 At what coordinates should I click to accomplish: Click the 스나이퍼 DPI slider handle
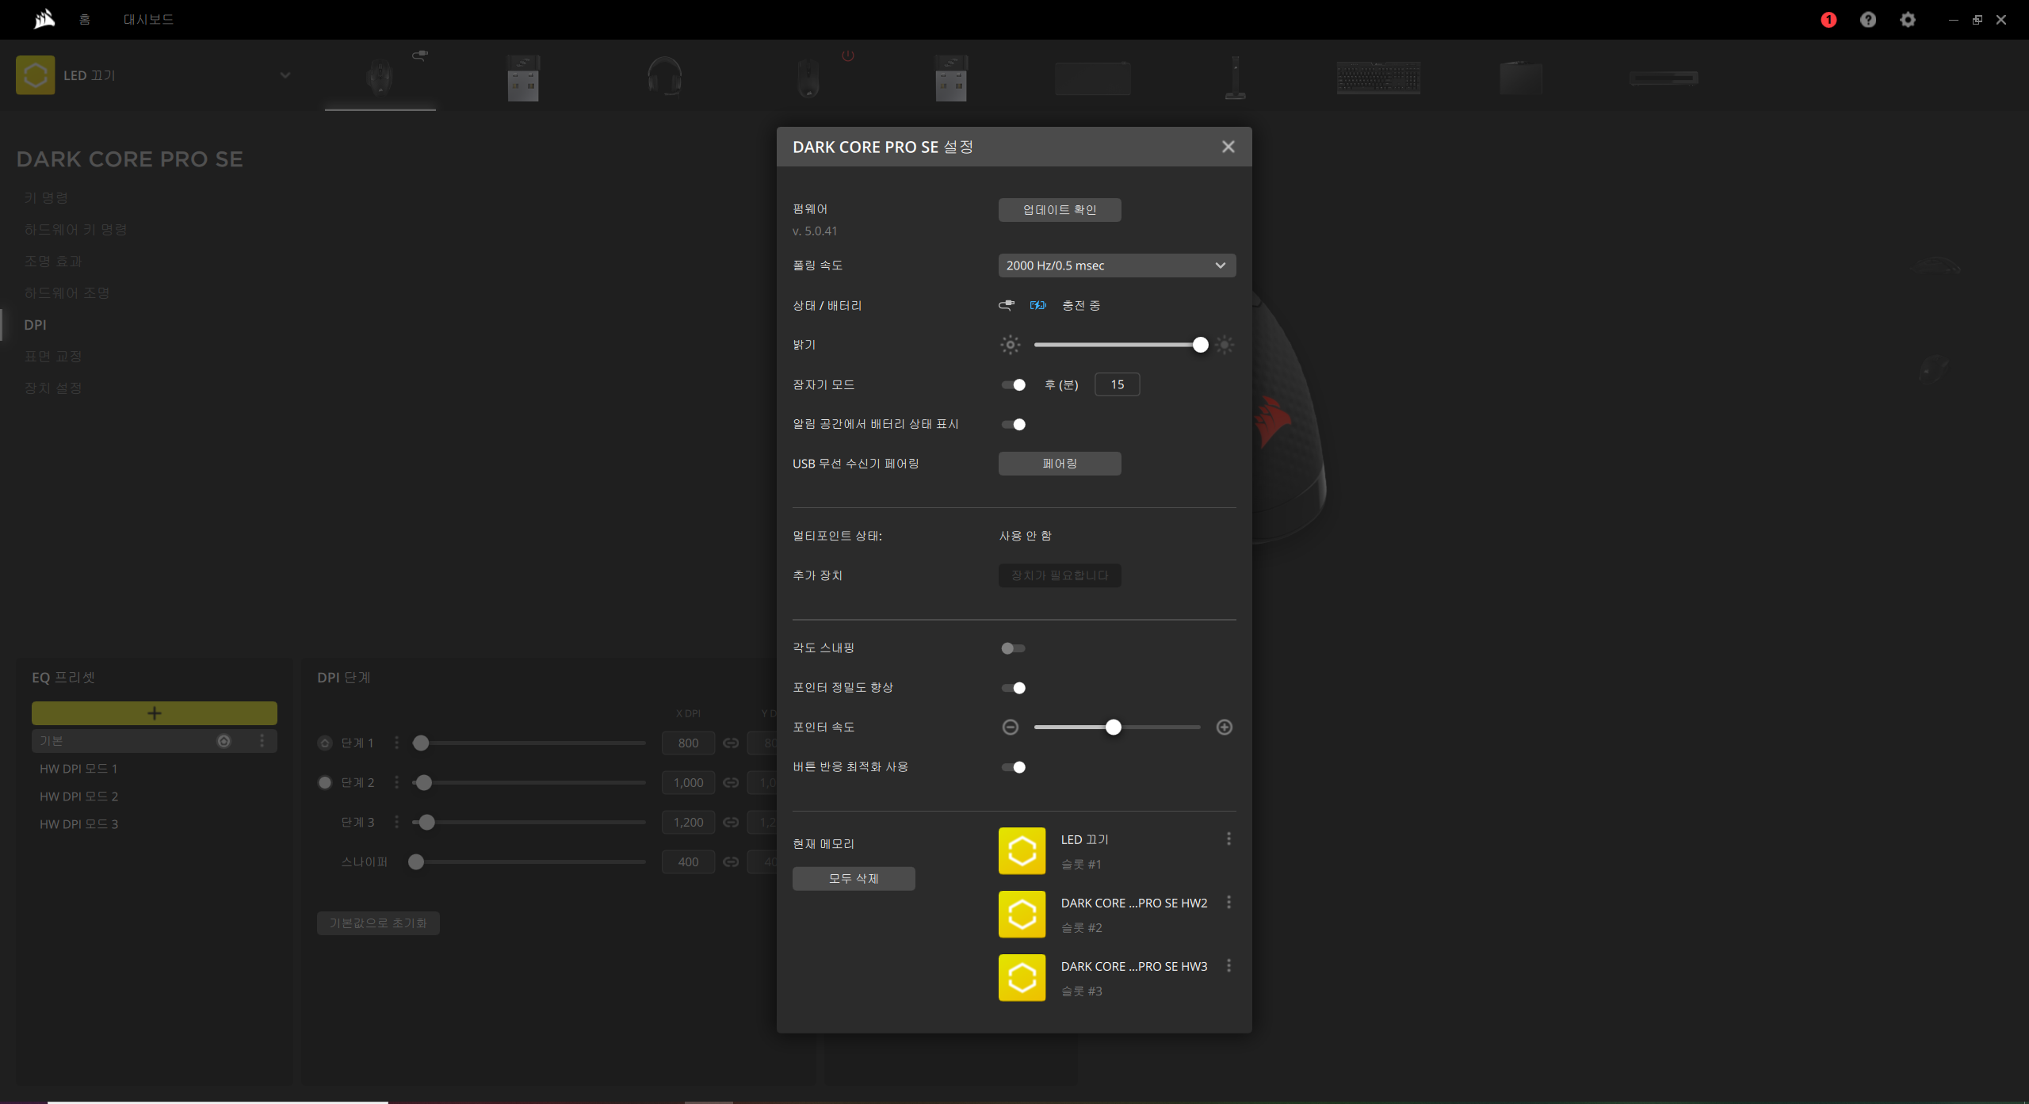tap(416, 862)
